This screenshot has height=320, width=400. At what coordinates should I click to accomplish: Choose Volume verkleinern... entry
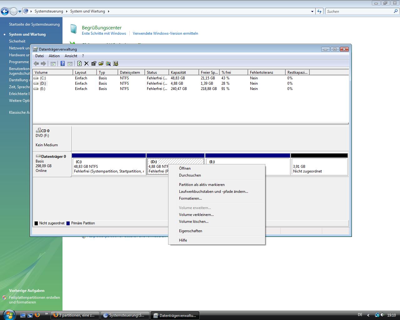[217, 215]
